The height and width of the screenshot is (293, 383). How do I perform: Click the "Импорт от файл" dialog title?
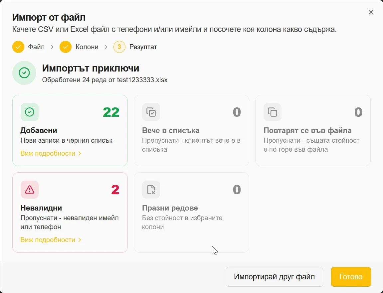click(49, 18)
